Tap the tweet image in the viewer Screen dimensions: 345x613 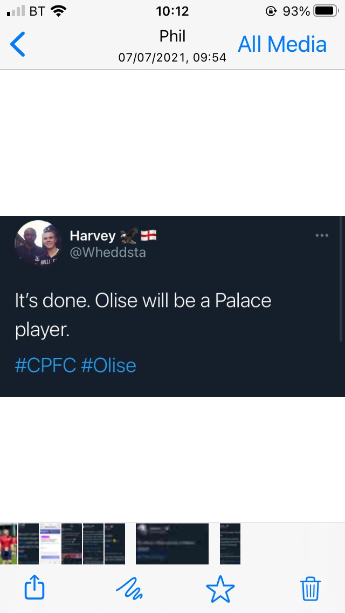point(172,306)
